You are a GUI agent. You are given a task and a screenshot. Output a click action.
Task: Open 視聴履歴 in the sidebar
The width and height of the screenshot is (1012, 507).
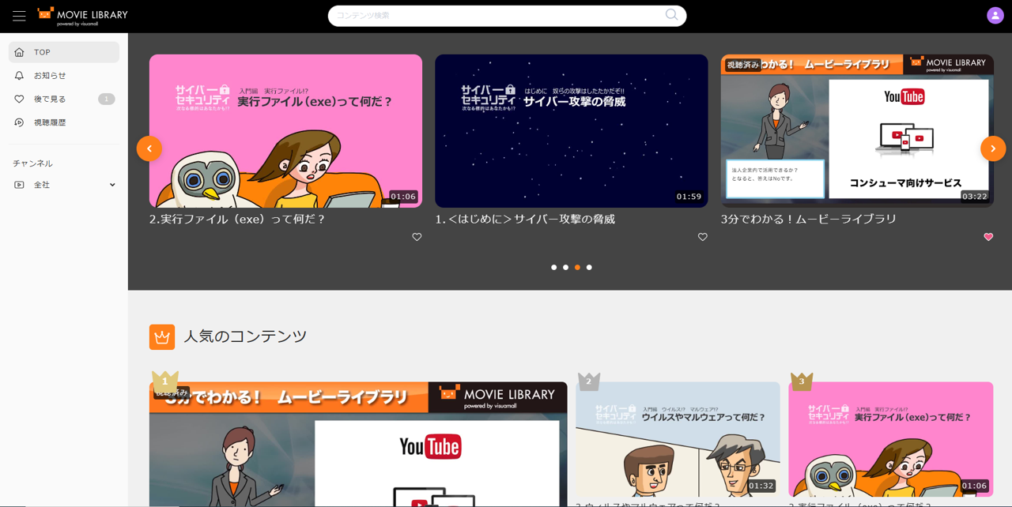pyautogui.click(x=64, y=122)
